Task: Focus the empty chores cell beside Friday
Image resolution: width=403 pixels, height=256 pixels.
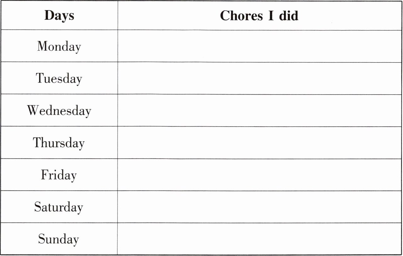Action: point(260,175)
